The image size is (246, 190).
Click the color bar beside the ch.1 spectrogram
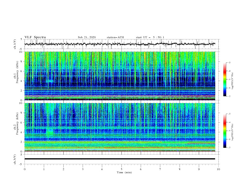[x=225, y=79]
